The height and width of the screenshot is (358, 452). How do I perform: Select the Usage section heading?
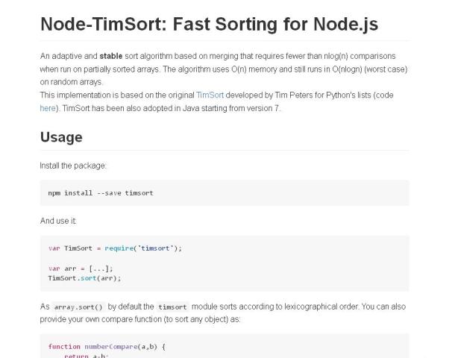(x=61, y=137)
